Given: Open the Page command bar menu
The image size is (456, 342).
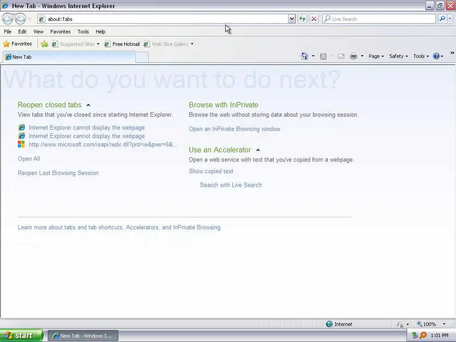Looking at the screenshot, I should coord(376,56).
